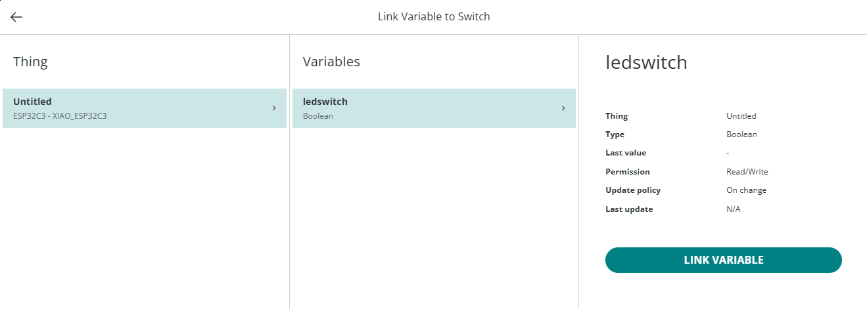Click the Thing column heading

(30, 62)
